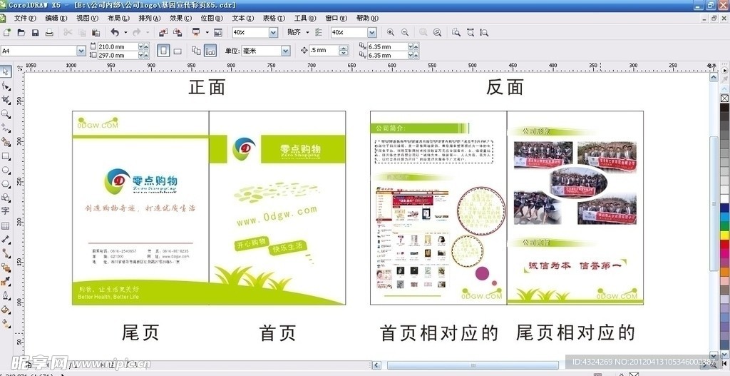Viewport: 730px width, 376px height.
Task: Increase the page width 210.0 mm spinner
Action: click(x=146, y=45)
